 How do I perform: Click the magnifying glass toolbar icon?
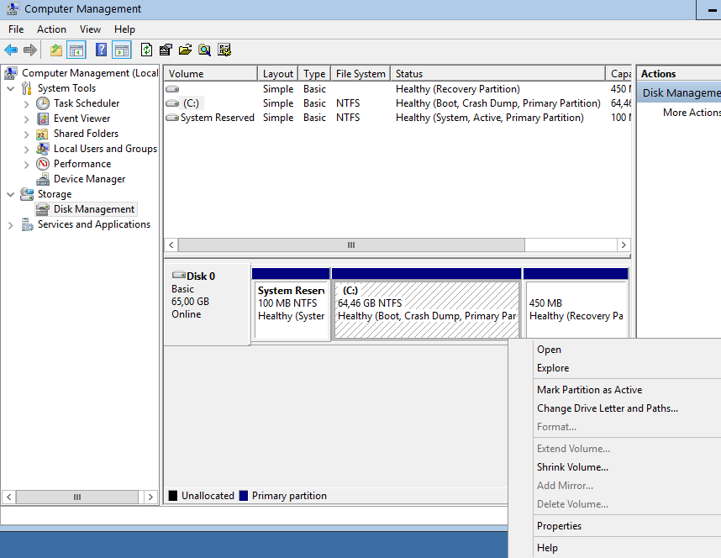click(x=204, y=50)
